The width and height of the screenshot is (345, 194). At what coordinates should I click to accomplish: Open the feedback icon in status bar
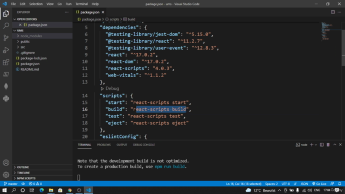[332, 184]
